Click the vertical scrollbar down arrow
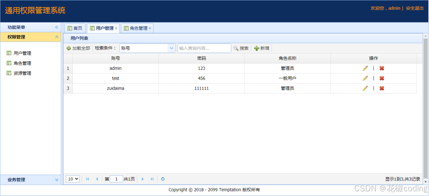The height and width of the screenshot is (196, 429). coord(426,182)
